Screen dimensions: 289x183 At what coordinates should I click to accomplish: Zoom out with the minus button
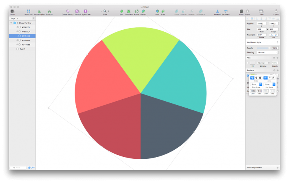[101, 11]
